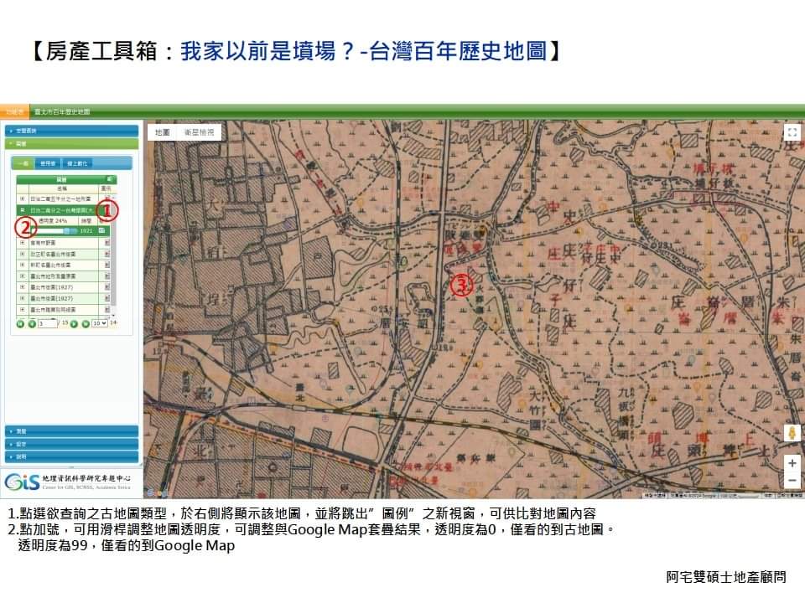Switch to the 一般 layer tab
Screen dimensions: 805x603
(x=23, y=163)
